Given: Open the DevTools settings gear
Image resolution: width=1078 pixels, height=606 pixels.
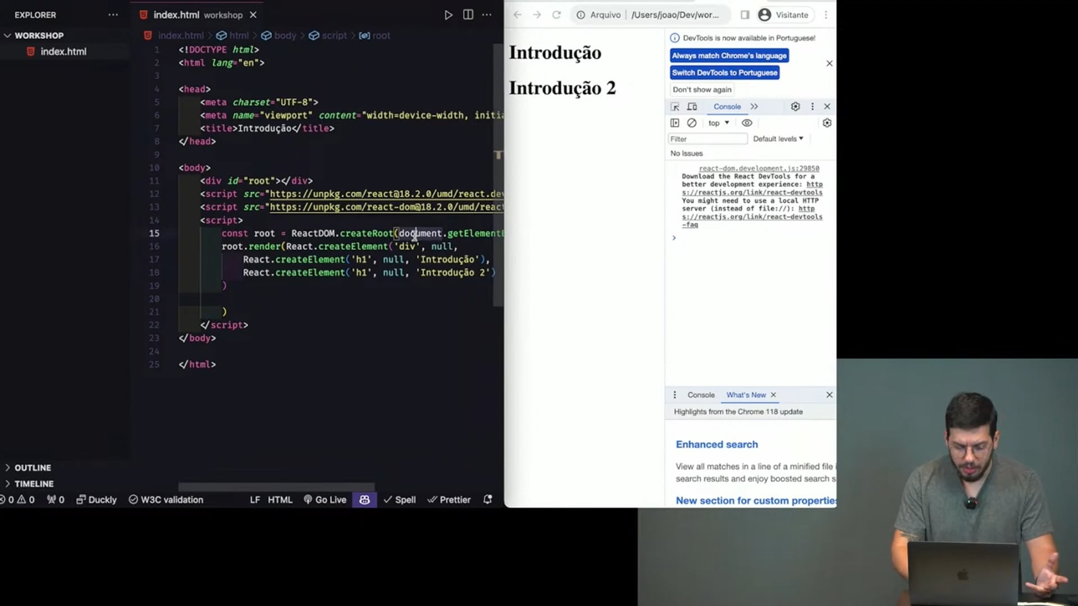Looking at the screenshot, I should point(795,107).
